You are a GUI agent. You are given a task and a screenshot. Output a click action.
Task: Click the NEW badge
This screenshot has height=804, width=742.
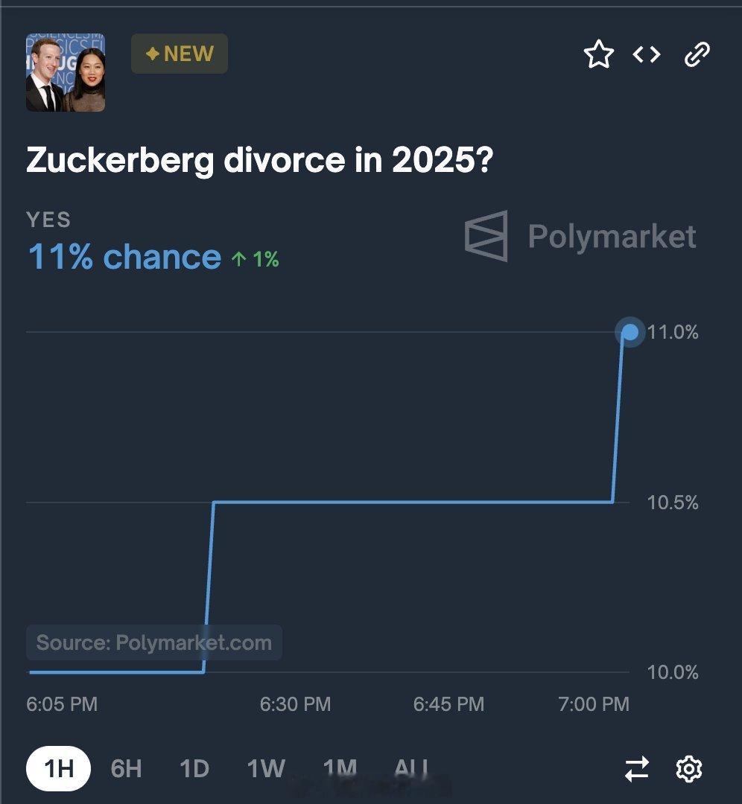[x=180, y=54]
